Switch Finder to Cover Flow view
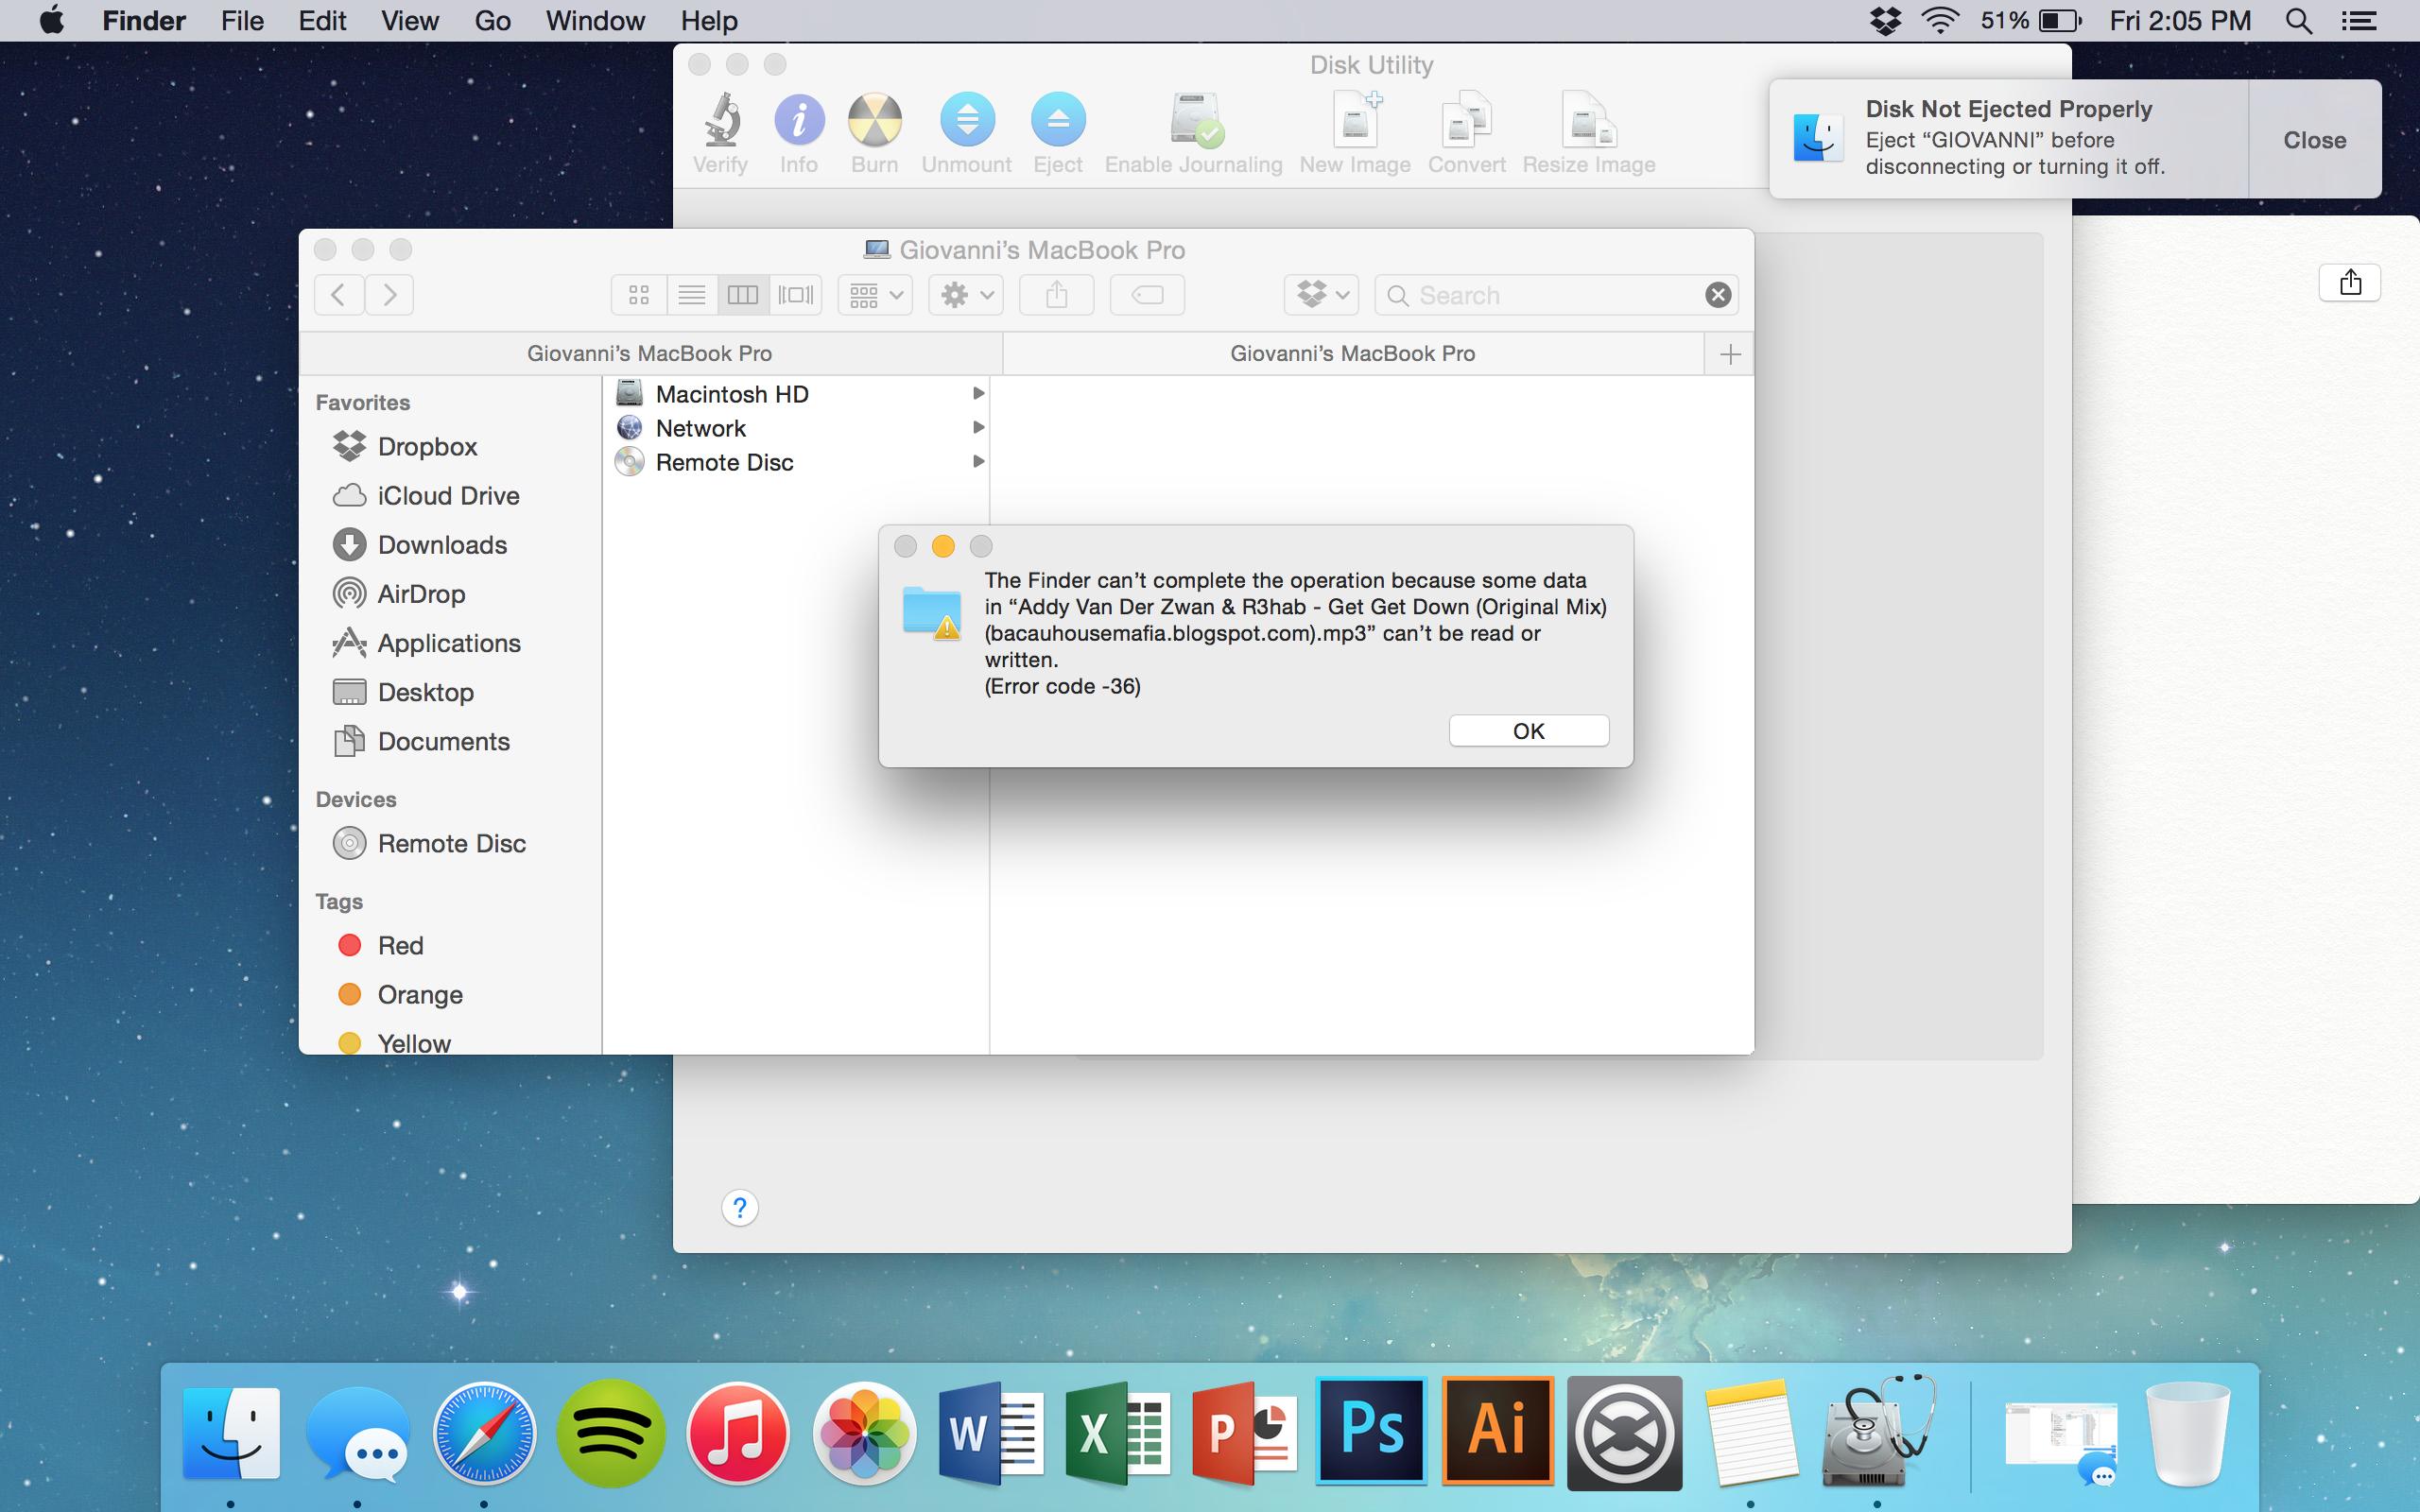Viewport: 2420px width, 1512px height. pos(796,295)
